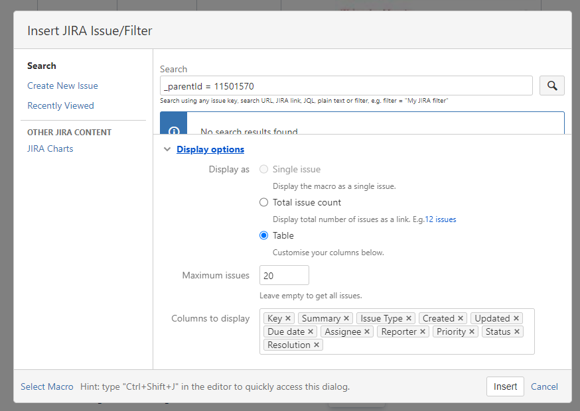Click the Updated column tag label
This screenshot has height=411, width=580.
point(492,318)
